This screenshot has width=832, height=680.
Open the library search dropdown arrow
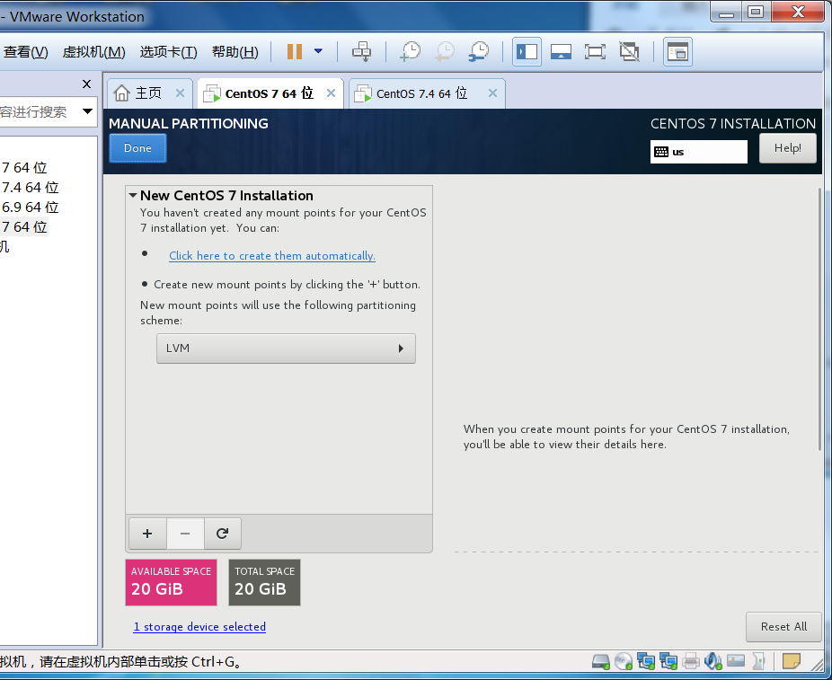(x=87, y=111)
